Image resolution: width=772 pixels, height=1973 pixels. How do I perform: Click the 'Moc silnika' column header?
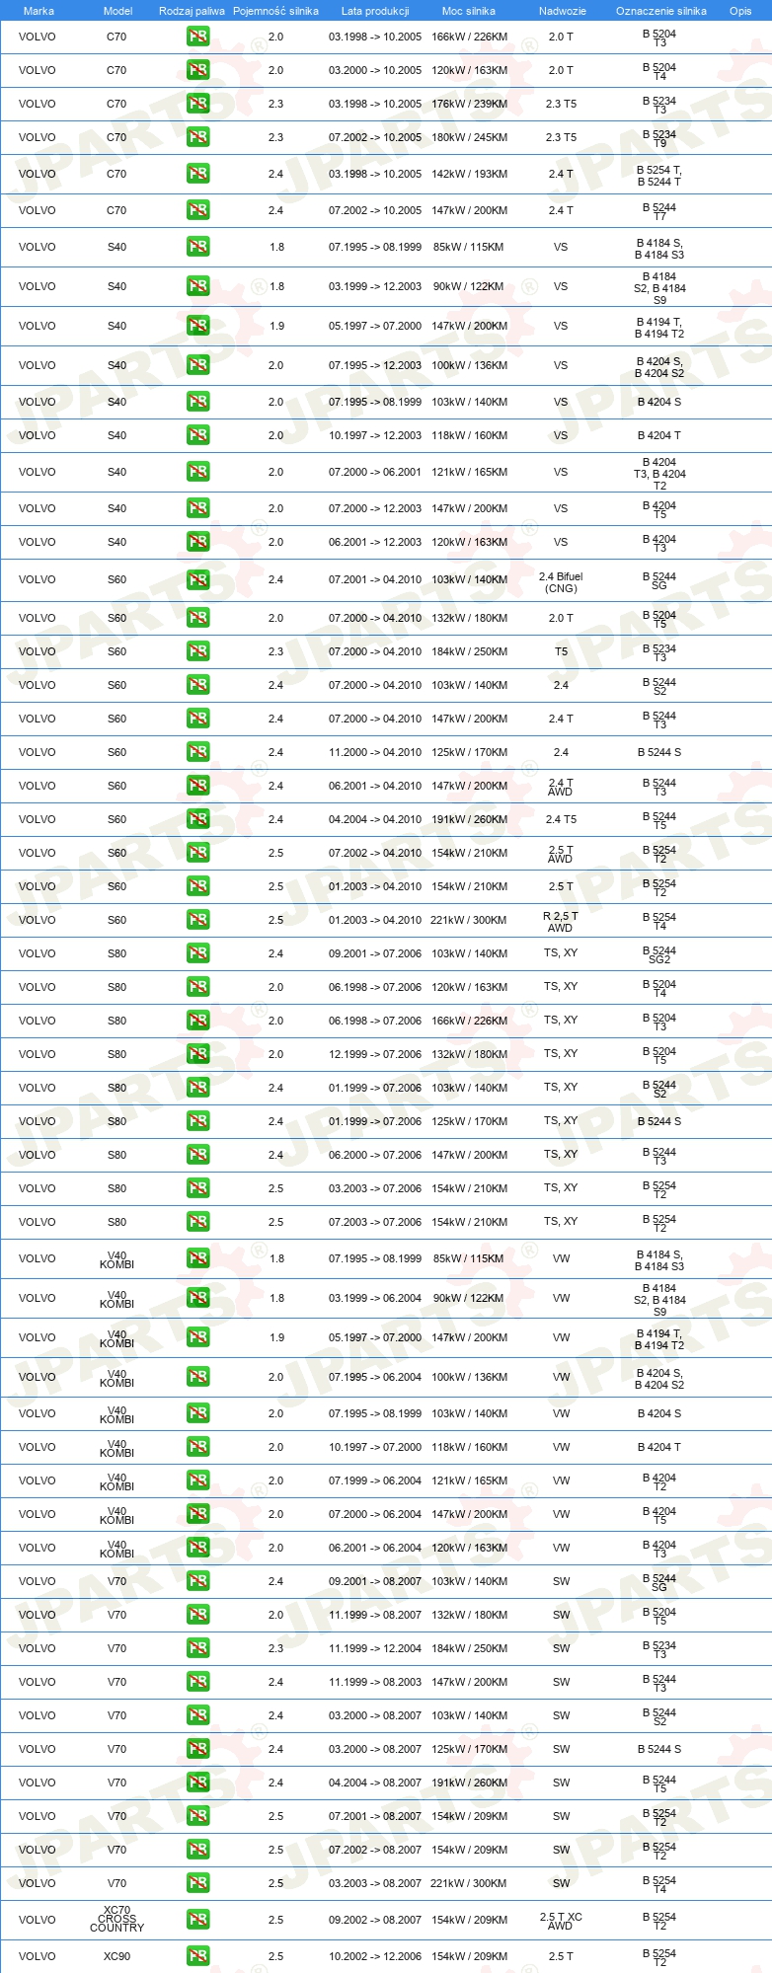click(x=469, y=11)
